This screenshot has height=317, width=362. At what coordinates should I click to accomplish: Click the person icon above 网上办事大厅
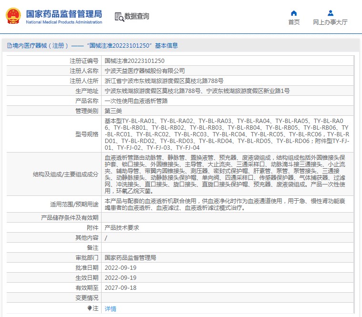coord(330,13)
